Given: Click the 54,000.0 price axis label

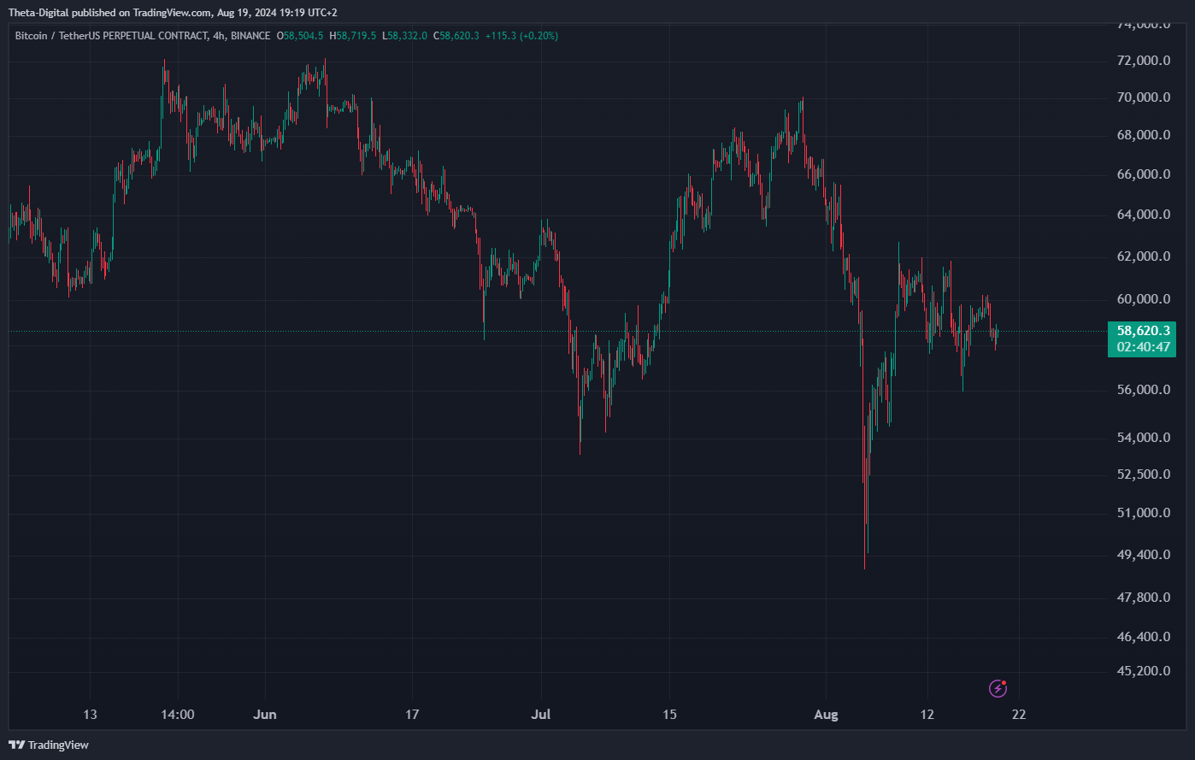Looking at the screenshot, I should pyautogui.click(x=1143, y=438).
